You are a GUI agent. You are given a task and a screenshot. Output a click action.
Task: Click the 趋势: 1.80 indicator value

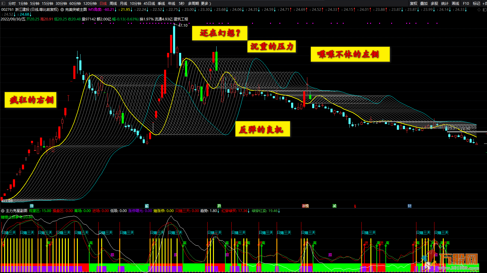(x=209, y=211)
